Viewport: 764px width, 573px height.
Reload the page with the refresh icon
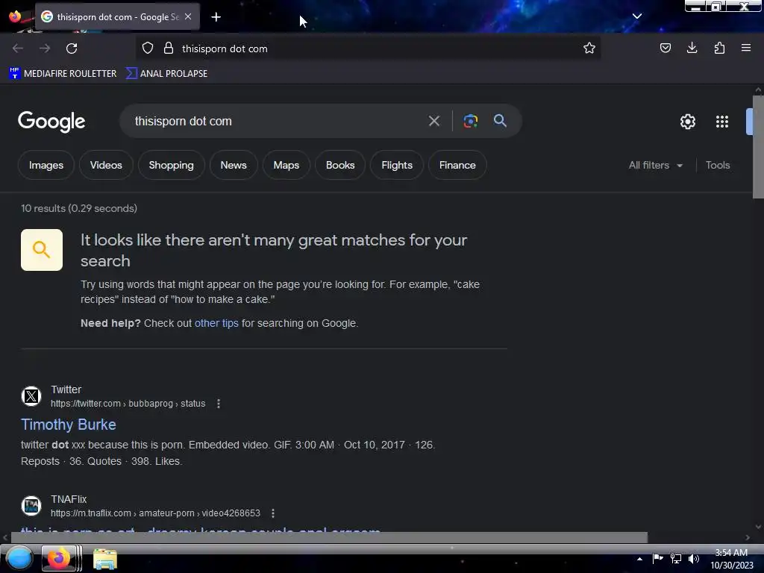(x=72, y=48)
